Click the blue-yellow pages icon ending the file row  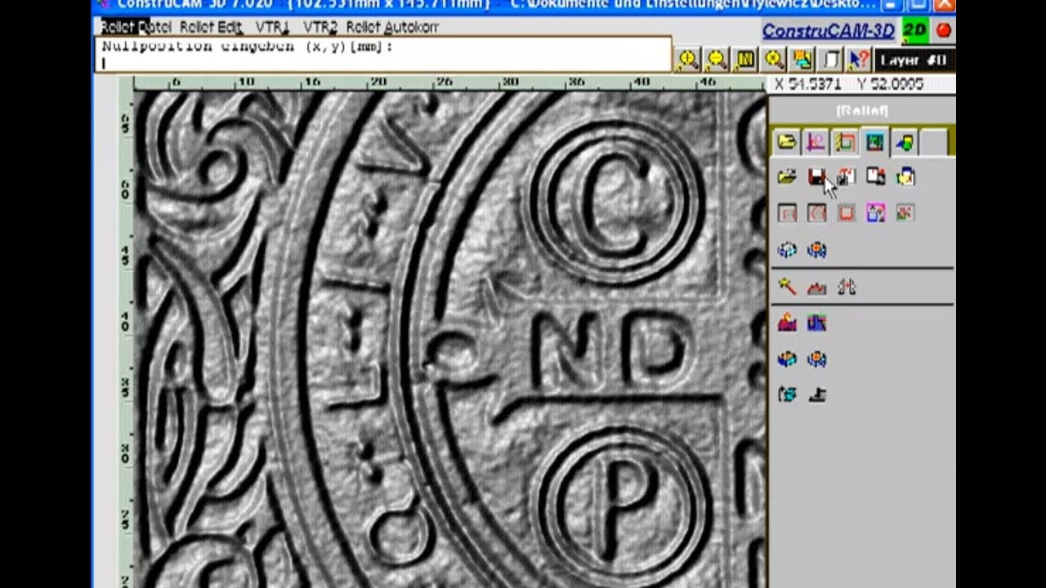click(905, 176)
